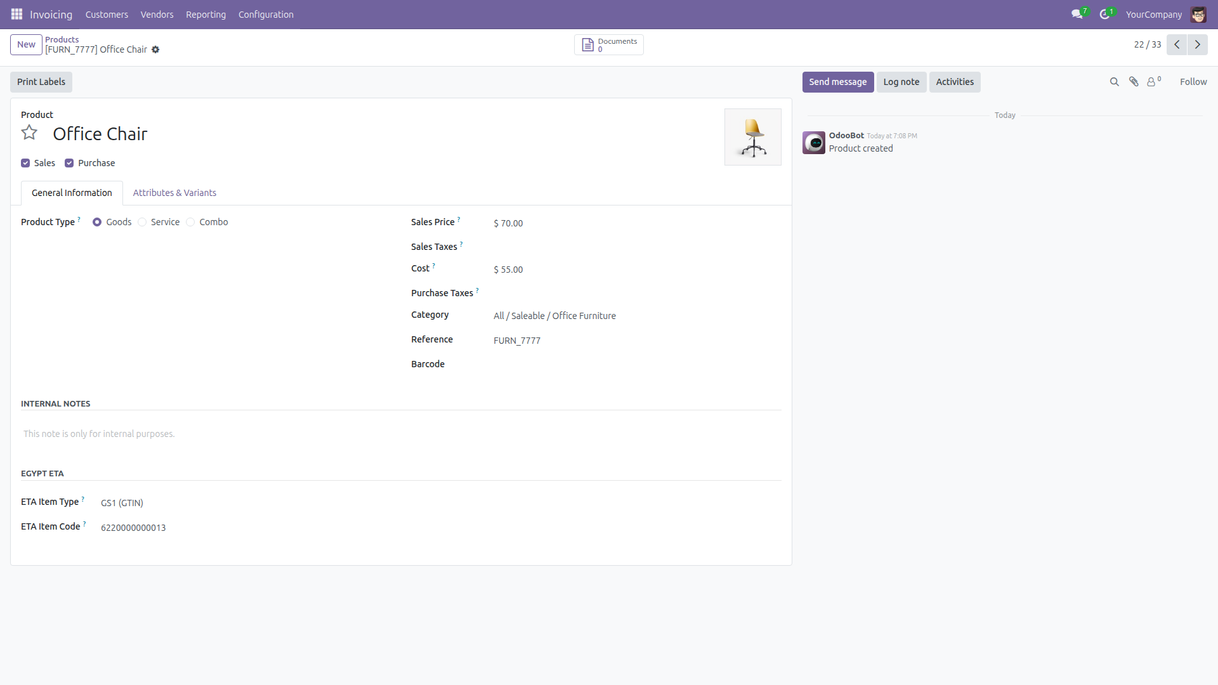Open the apps grid menu icon
The height and width of the screenshot is (685, 1218).
click(x=16, y=14)
